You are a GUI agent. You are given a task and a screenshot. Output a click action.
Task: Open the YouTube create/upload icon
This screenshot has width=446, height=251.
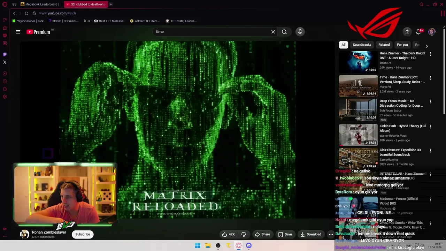[407, 32]
